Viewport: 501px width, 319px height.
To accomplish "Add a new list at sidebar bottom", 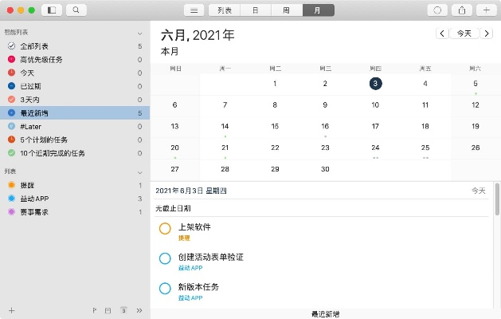I will pos(11,309).
